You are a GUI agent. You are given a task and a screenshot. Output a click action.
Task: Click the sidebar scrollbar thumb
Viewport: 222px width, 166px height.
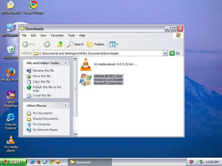click(x=75, y=89)
